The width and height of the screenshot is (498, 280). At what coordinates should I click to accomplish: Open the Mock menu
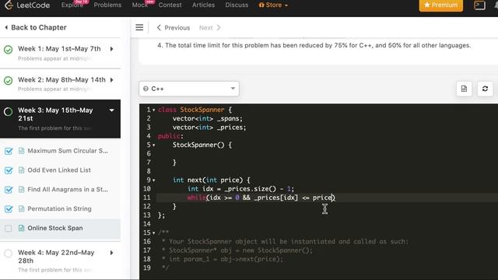[x=140, y=5]
